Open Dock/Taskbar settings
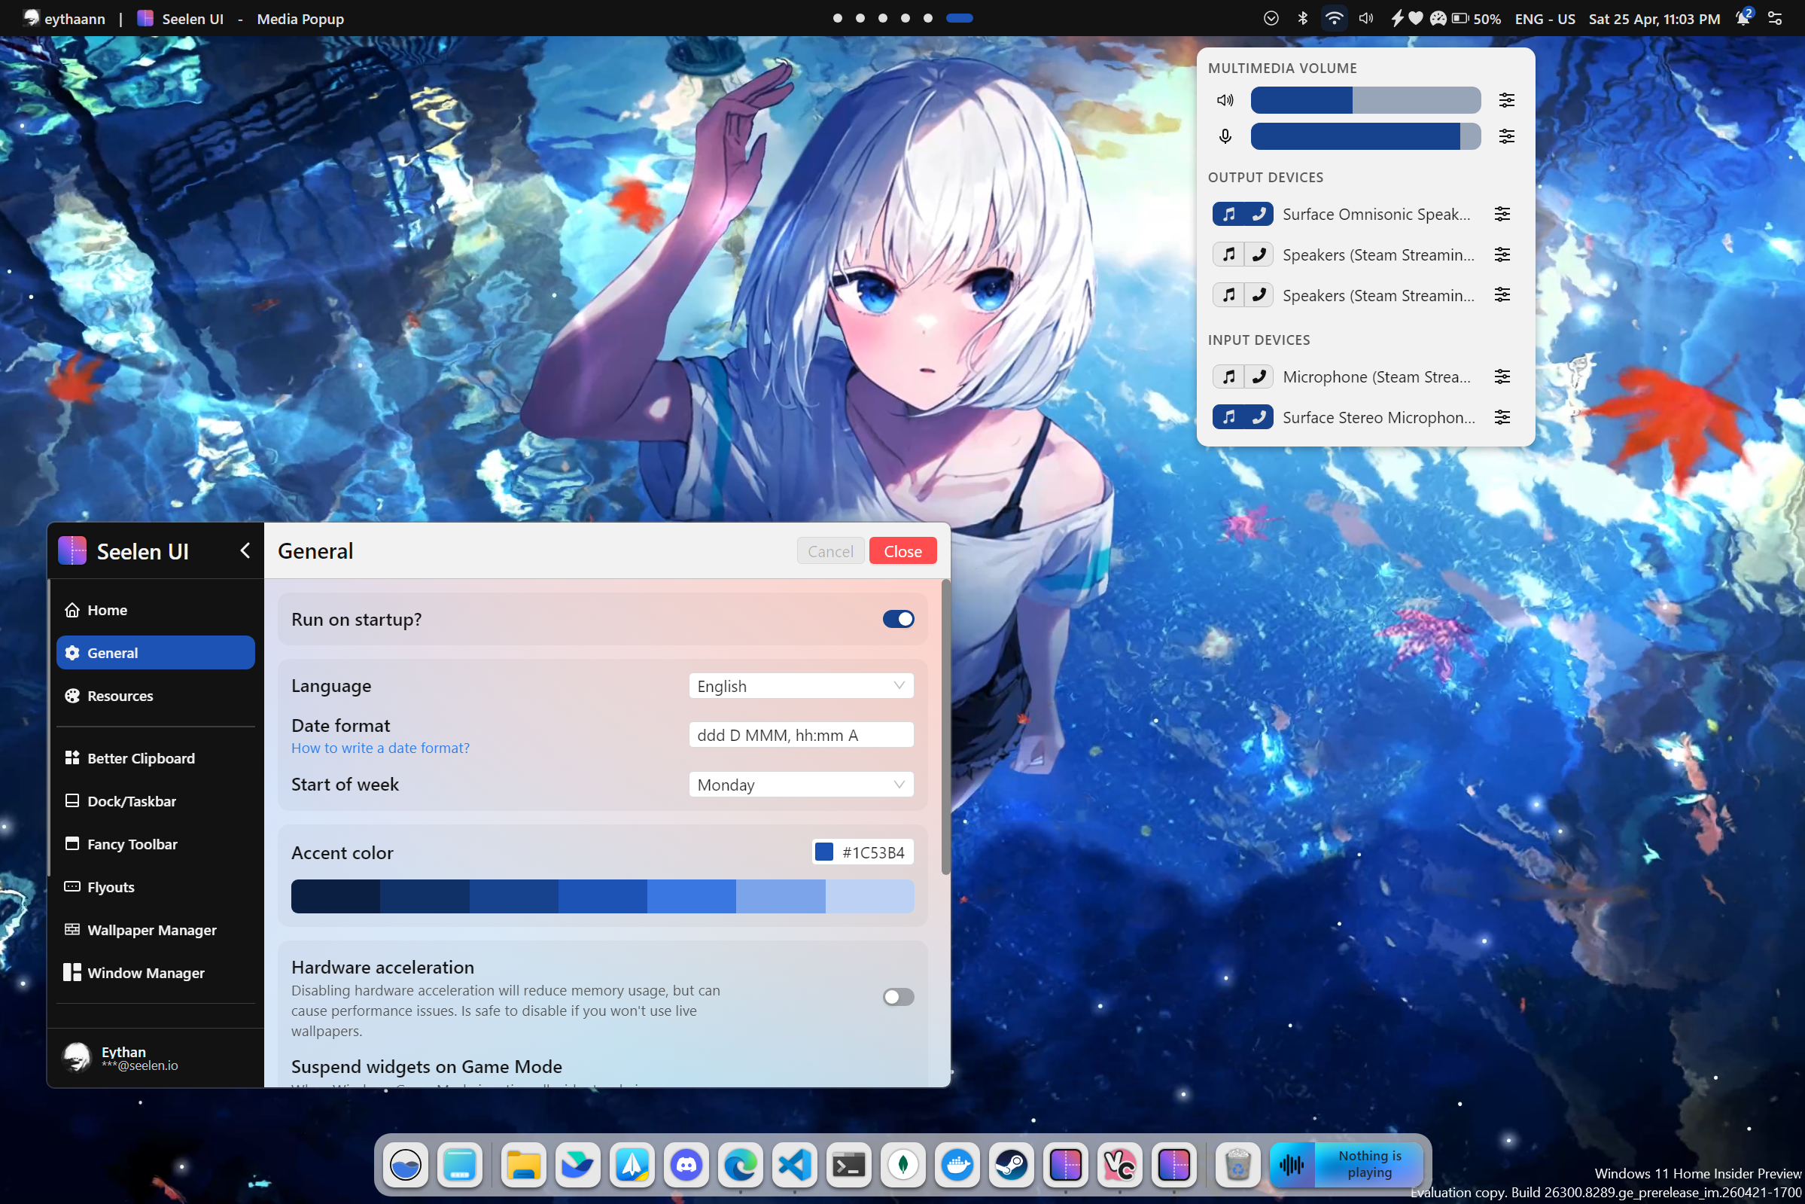The width and height of the screenshot is (1805, 1204). click(x=156, y=801)
